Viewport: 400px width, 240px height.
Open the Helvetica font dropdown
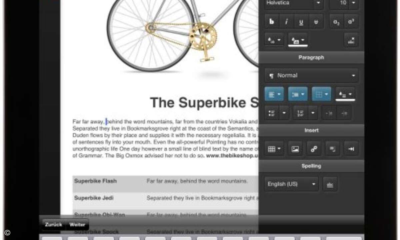click(x=294, y=3)
